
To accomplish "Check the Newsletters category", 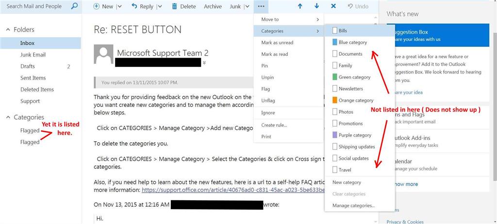I will click(x=335, y=89).
